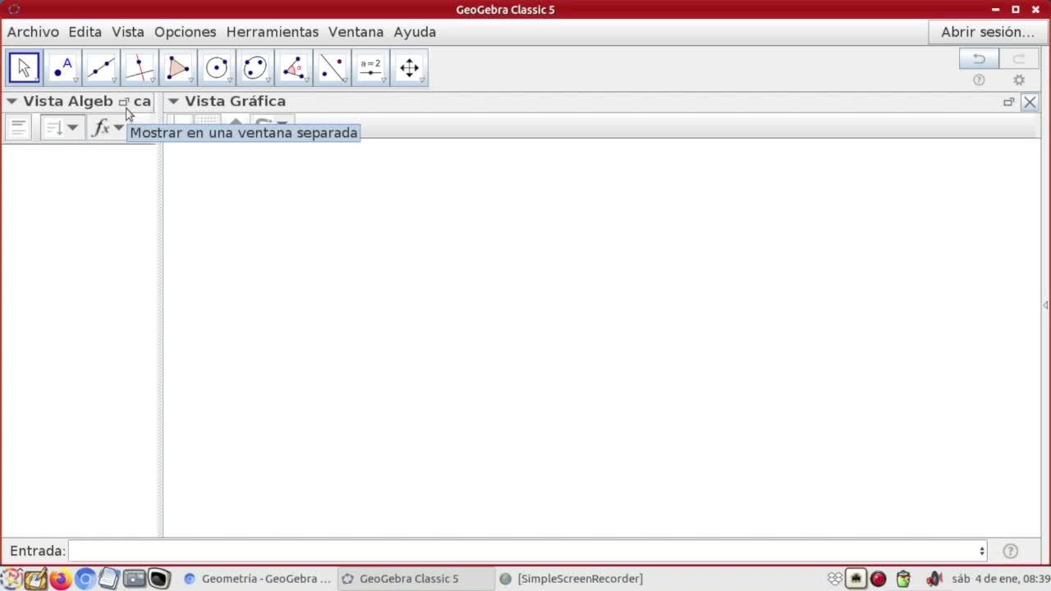Open angle tool options dropdown arrow
The image size is (1051, 591).
(307, 80)
